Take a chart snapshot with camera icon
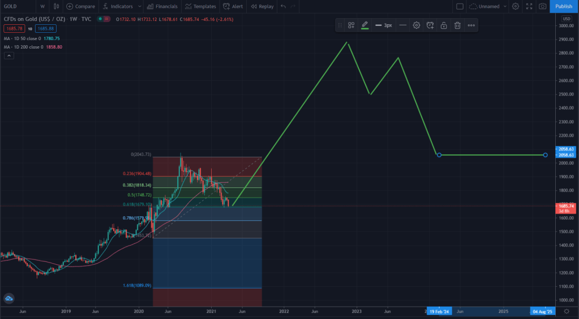Viewport: 579px width, 319px height. pyautogui.click(x=543, y=6)
